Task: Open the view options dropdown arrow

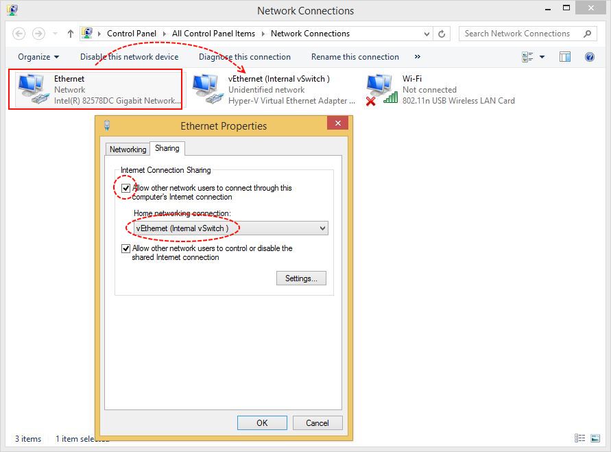Action: tap(542, 57)
